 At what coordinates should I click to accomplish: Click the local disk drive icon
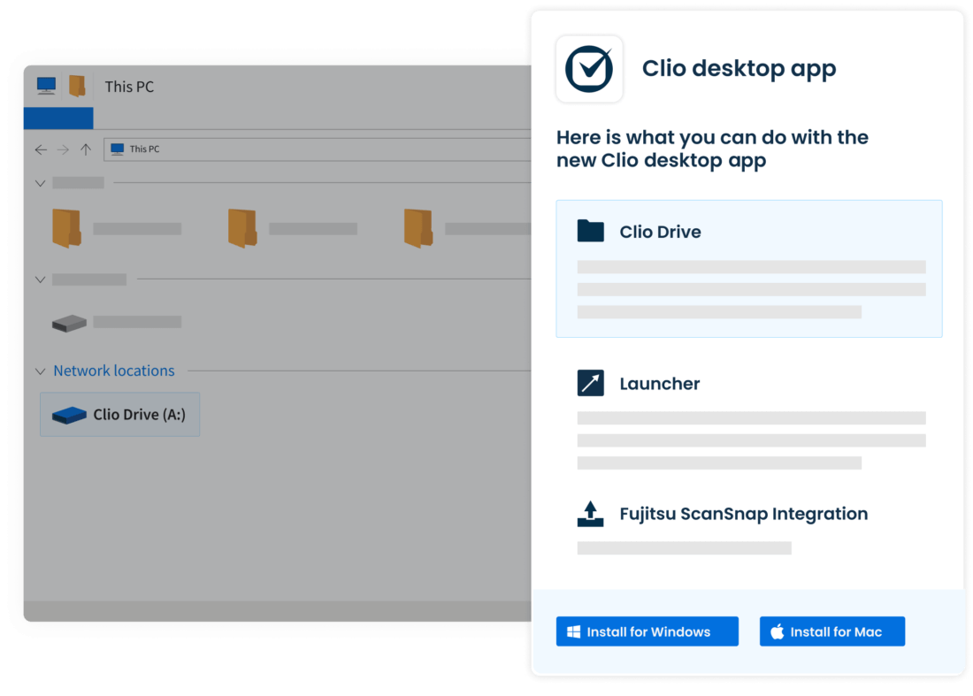[69, 322]
